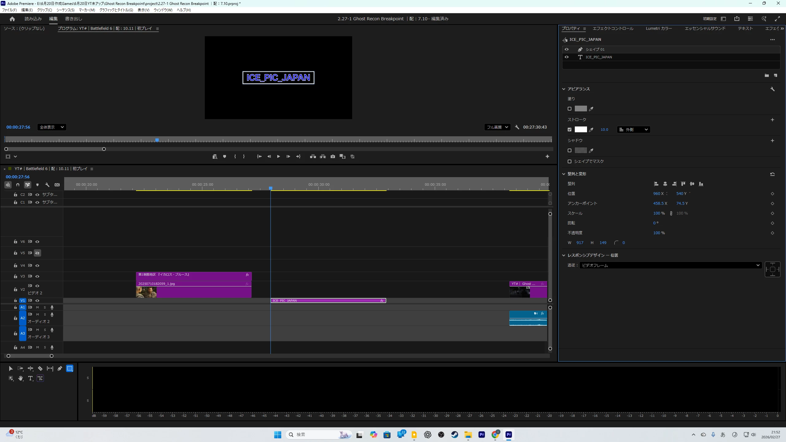Image resolution: width=786 pixels, height=442 pixels.
Task: Select the Pen tool
Action: point(60,368)
